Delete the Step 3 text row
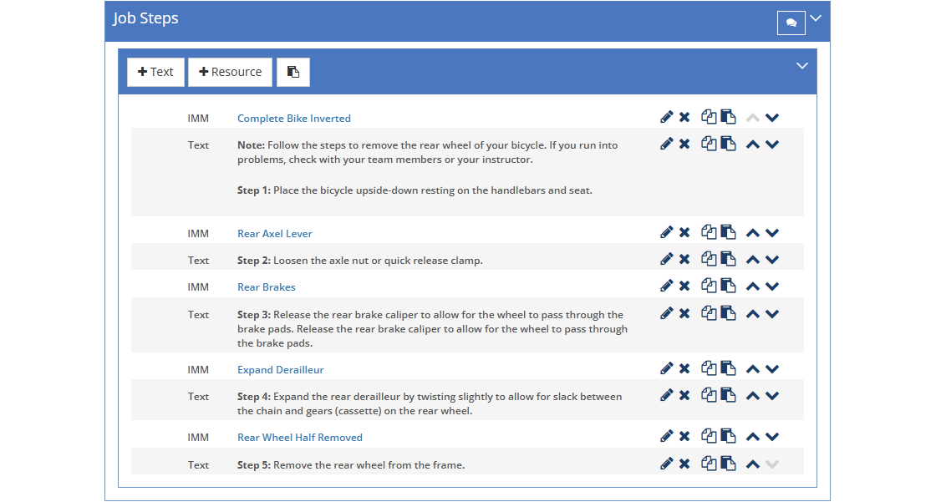This screenshot has height=502, width=936. [x=684, y=313]
